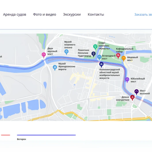Open the Контакты page
The height and width of the screenshot is (152, 152).
tap(96, 15)
